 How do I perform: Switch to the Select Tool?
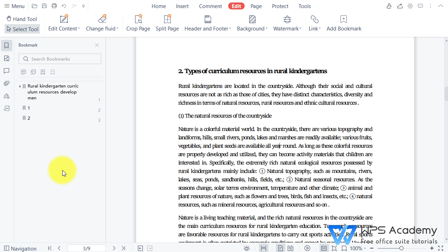[x=22, y=29]
